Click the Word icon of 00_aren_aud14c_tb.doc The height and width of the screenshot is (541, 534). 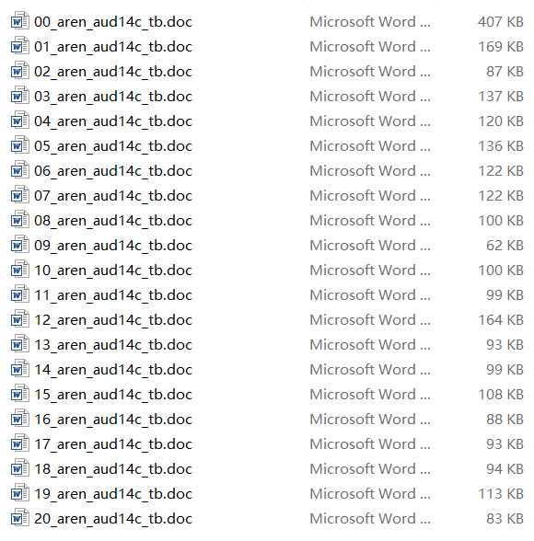19,21
